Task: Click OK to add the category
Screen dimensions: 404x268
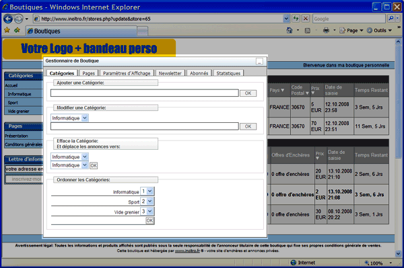Action: coord(248,93)
